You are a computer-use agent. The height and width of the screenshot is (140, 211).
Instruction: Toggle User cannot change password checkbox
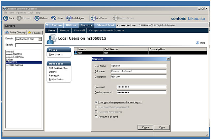96,107
